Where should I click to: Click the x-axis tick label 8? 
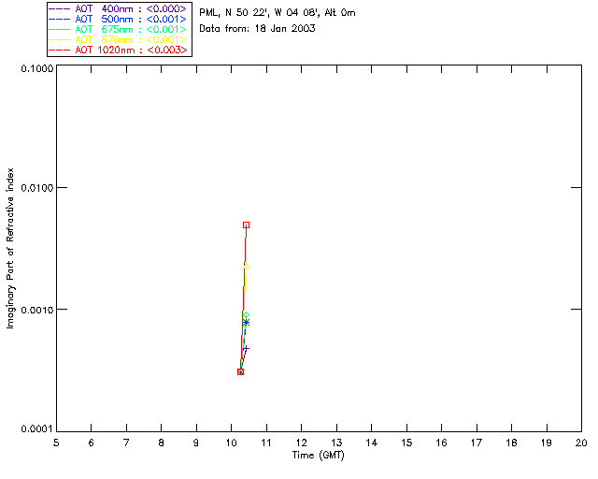(162, 443)
